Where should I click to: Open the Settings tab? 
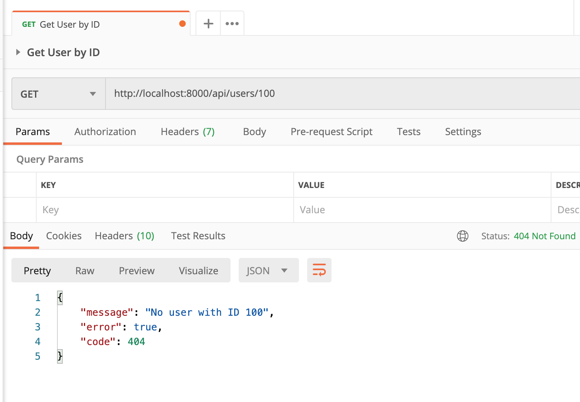pyautogui.click(x=463, y=131)
